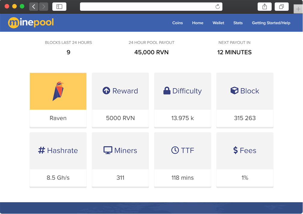Click the 24 HOUR POOL PAYOUT label

tap(152, 43)
